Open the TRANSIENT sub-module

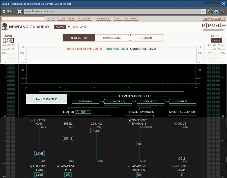point(151,101)
